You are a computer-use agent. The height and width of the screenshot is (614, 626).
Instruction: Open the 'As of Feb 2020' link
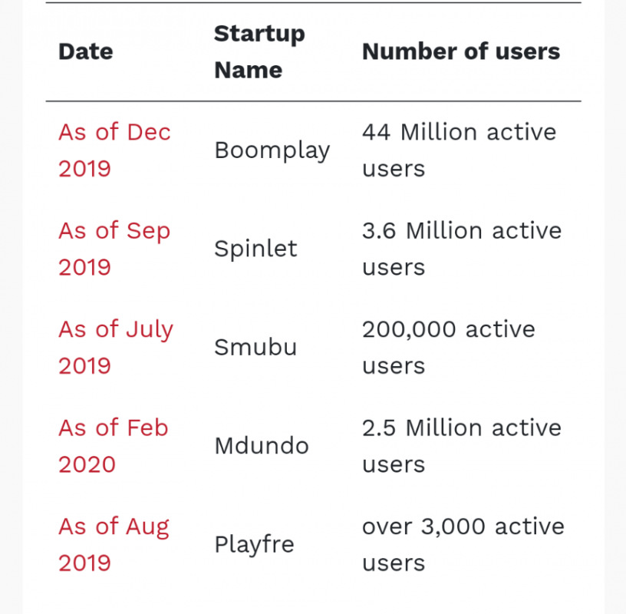pyautogui.click(x=113, y=446)
